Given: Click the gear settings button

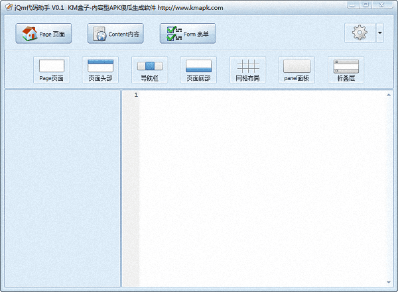Looking at the screenshot, I should click(x=360, y=33).
